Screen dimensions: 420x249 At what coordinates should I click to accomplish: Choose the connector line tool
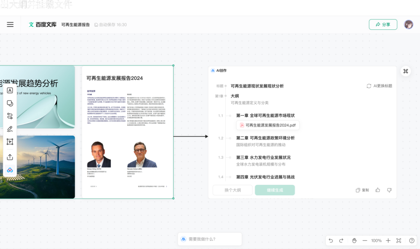(x=10, y=116)
